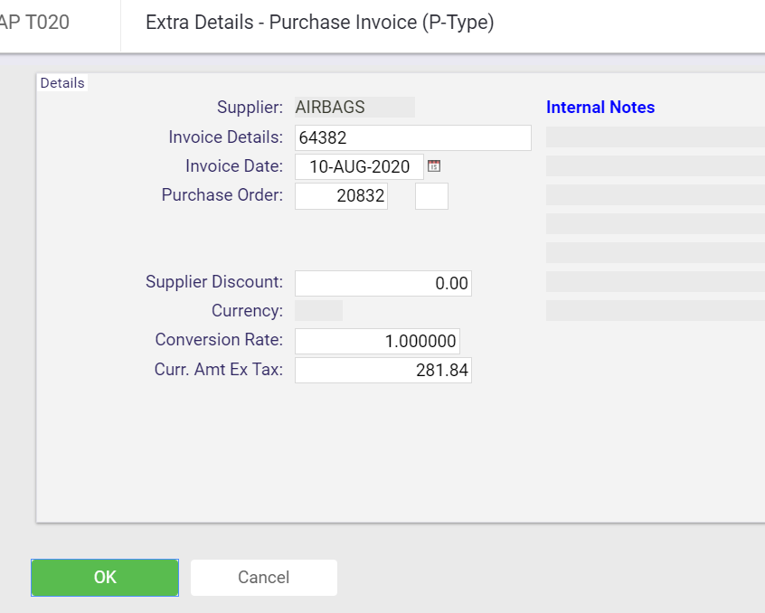Edit the Supplier Discount value 0.00
Image resolution: width=765 pixels, height=613 pixels.
coord(383,283)
